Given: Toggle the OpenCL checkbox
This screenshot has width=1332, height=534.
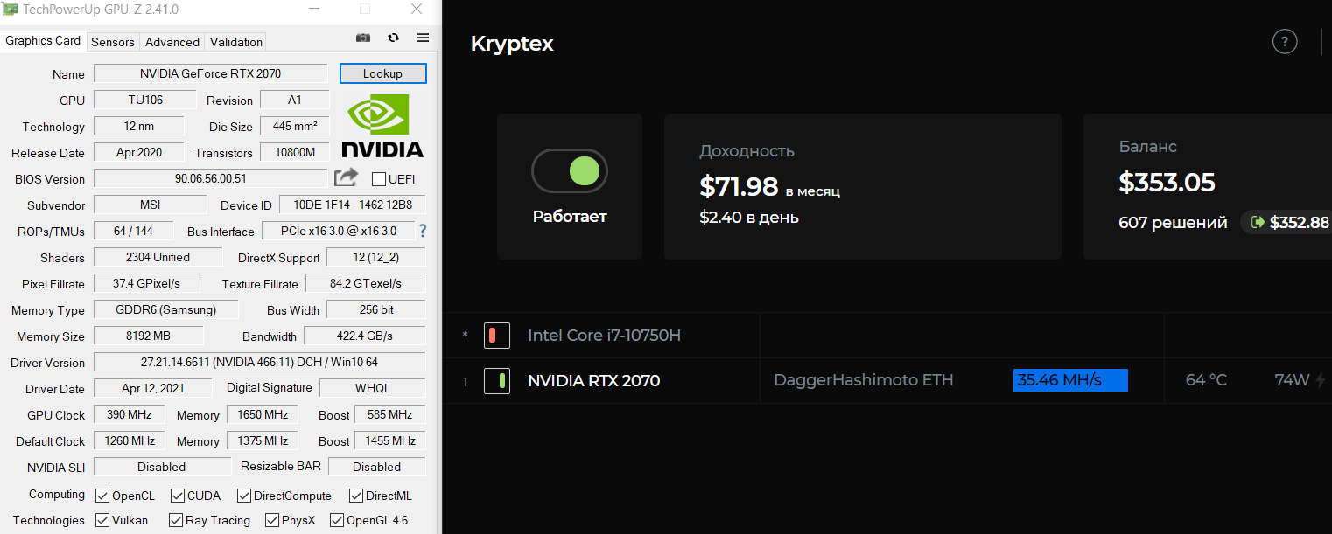Looking at the screenshot, I should [102, 496].
